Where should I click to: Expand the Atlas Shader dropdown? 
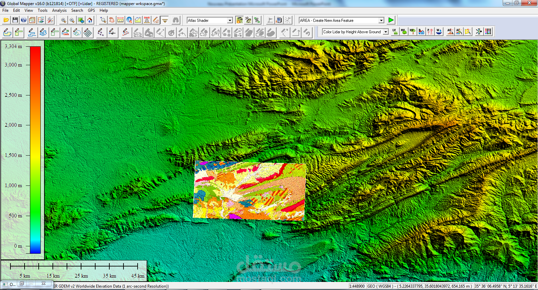[230, 20]
